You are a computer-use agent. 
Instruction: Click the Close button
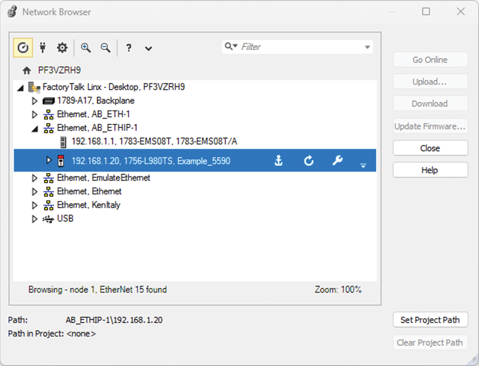coord(430,148)
